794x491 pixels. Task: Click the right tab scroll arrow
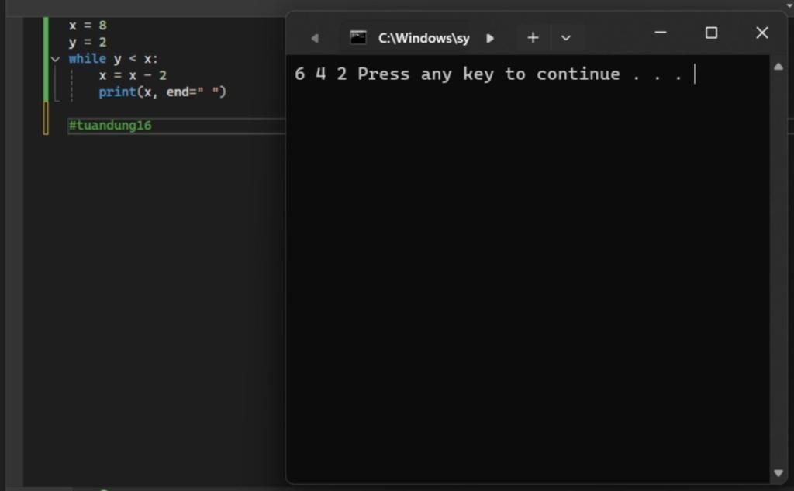[x=490, y=39]
